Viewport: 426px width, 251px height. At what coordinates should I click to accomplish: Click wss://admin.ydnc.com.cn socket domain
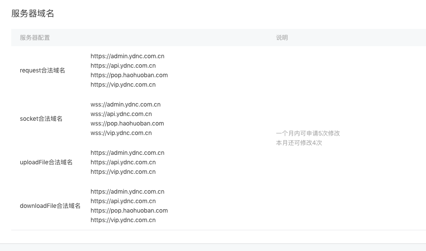point(125,104)
